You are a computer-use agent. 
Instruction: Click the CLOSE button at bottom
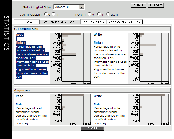pyautogui.click(x=92, y=128)
